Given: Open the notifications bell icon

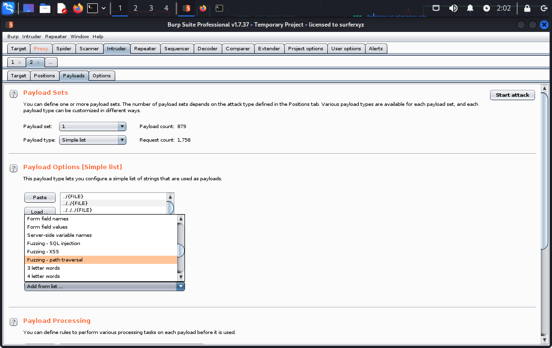Looking at the screenshot, I should tap(470, 8).
